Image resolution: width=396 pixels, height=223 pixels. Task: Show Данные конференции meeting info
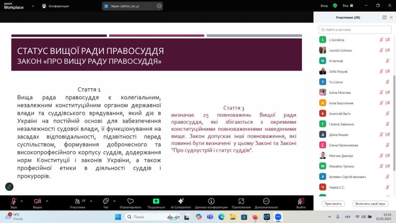point(211,203)
